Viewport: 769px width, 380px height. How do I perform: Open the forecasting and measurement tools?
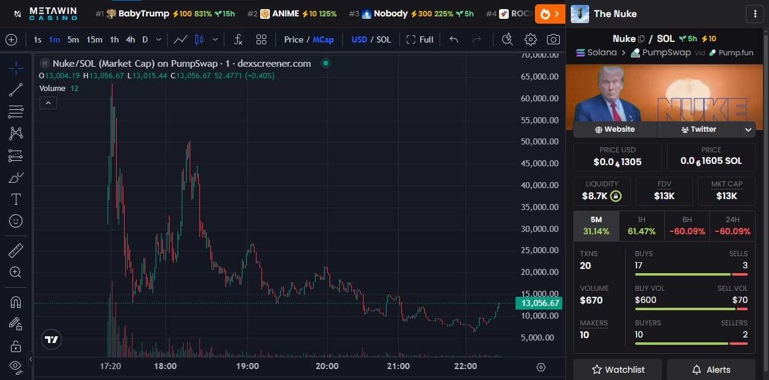(x=16, y=155)
